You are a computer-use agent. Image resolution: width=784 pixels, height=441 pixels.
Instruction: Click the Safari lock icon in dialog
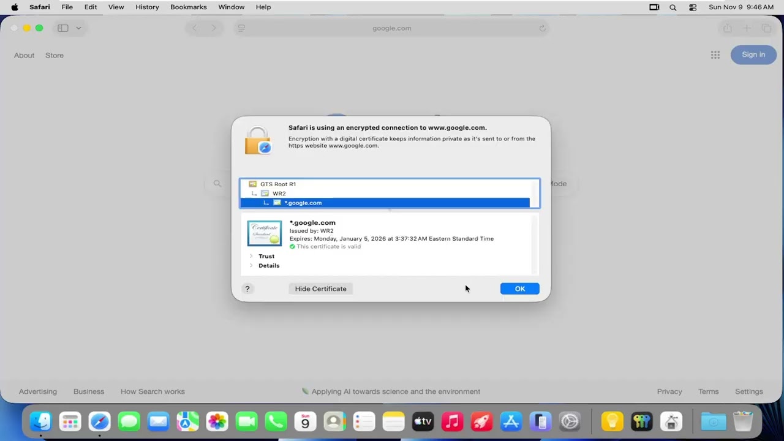258,141
